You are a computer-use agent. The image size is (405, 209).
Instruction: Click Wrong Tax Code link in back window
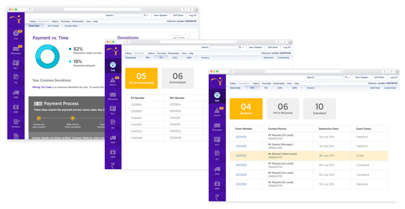pyautogui.click(x=42, y=87)
